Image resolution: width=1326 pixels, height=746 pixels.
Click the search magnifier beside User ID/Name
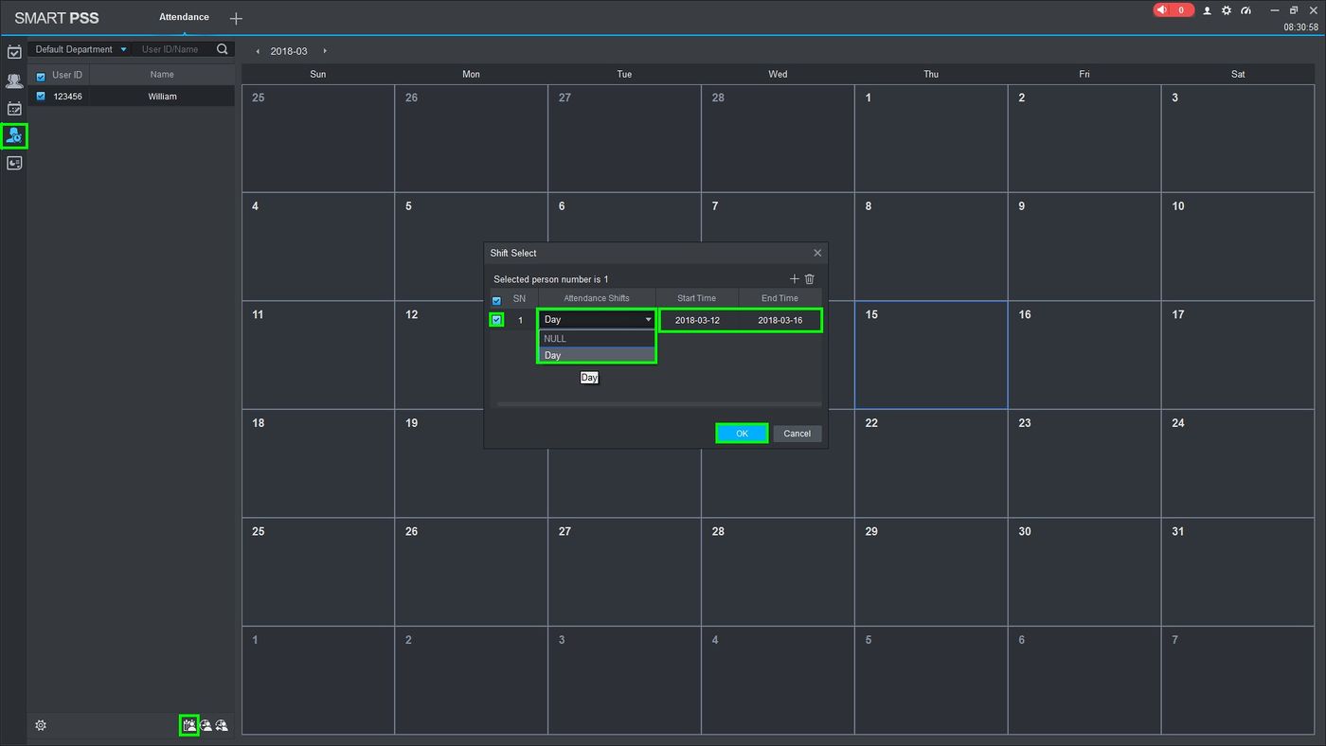(x=223, y=49)
